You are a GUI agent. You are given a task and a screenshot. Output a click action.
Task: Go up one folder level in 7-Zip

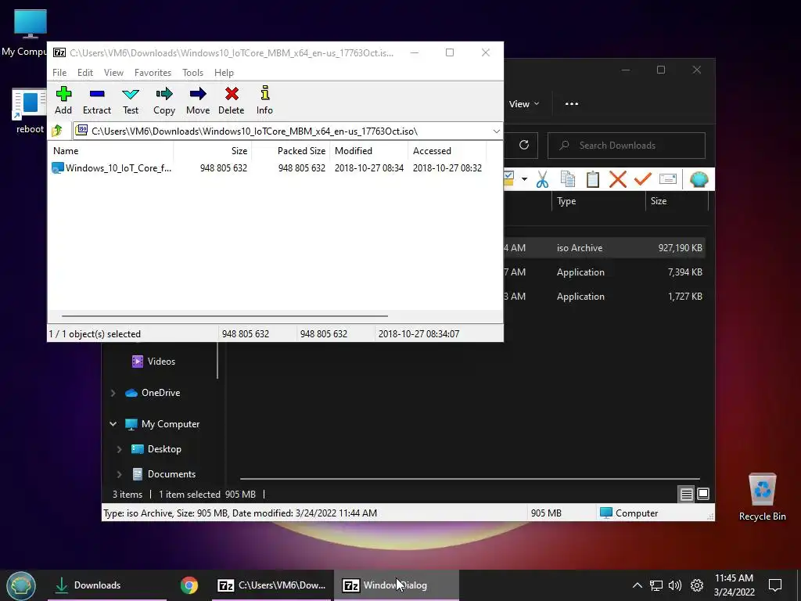pos(57,131)
